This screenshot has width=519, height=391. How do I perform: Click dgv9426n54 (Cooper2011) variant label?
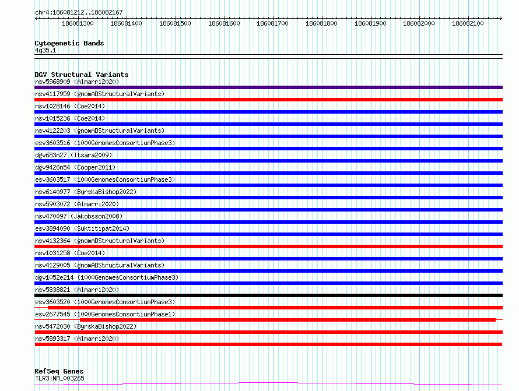click(x=75, y=167)
